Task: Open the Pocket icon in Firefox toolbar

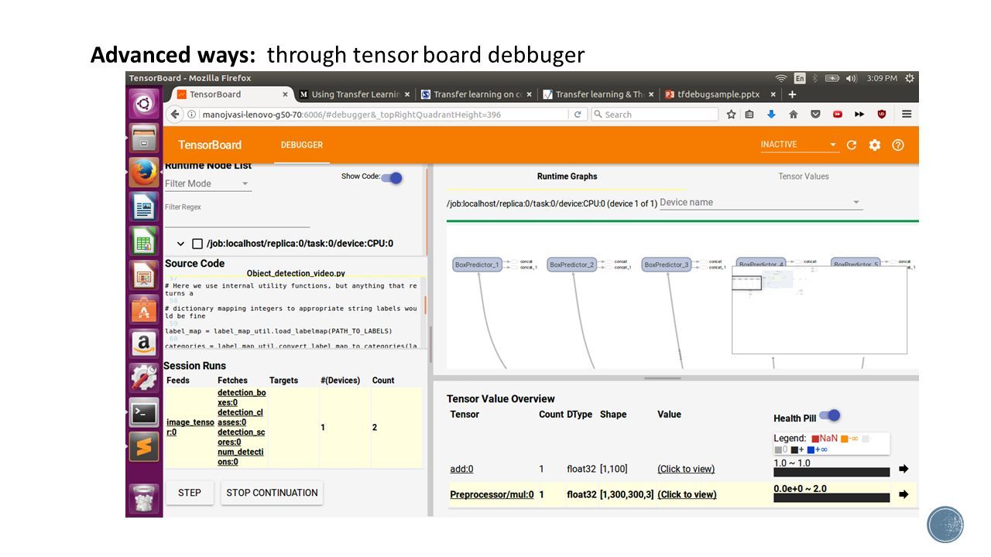Action: pyautogui.click(x=815, y=114)
